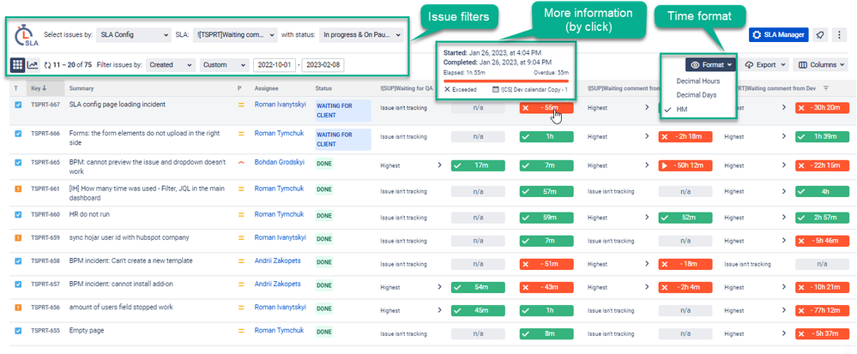The image size is (857, 354).
Task: Click the red -51m SLA cell
Action: pos(546,264)
